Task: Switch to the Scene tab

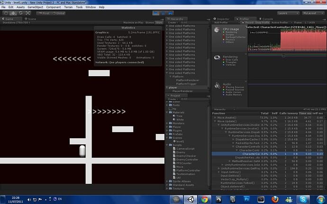Action: pos(31,19)
